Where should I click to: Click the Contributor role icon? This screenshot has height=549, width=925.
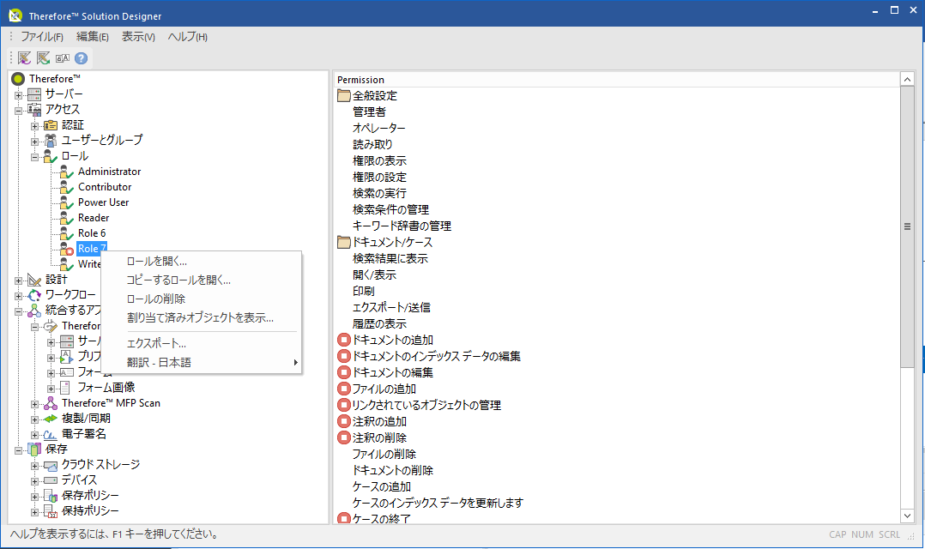[x=67, y=187]
